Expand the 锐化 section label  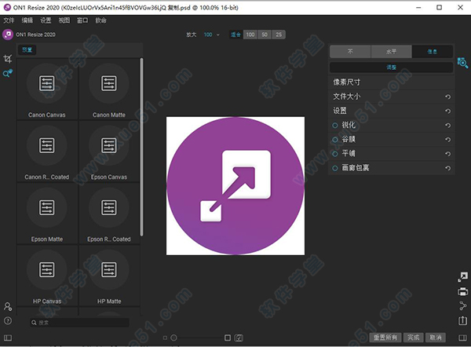[x=349, y=125]
